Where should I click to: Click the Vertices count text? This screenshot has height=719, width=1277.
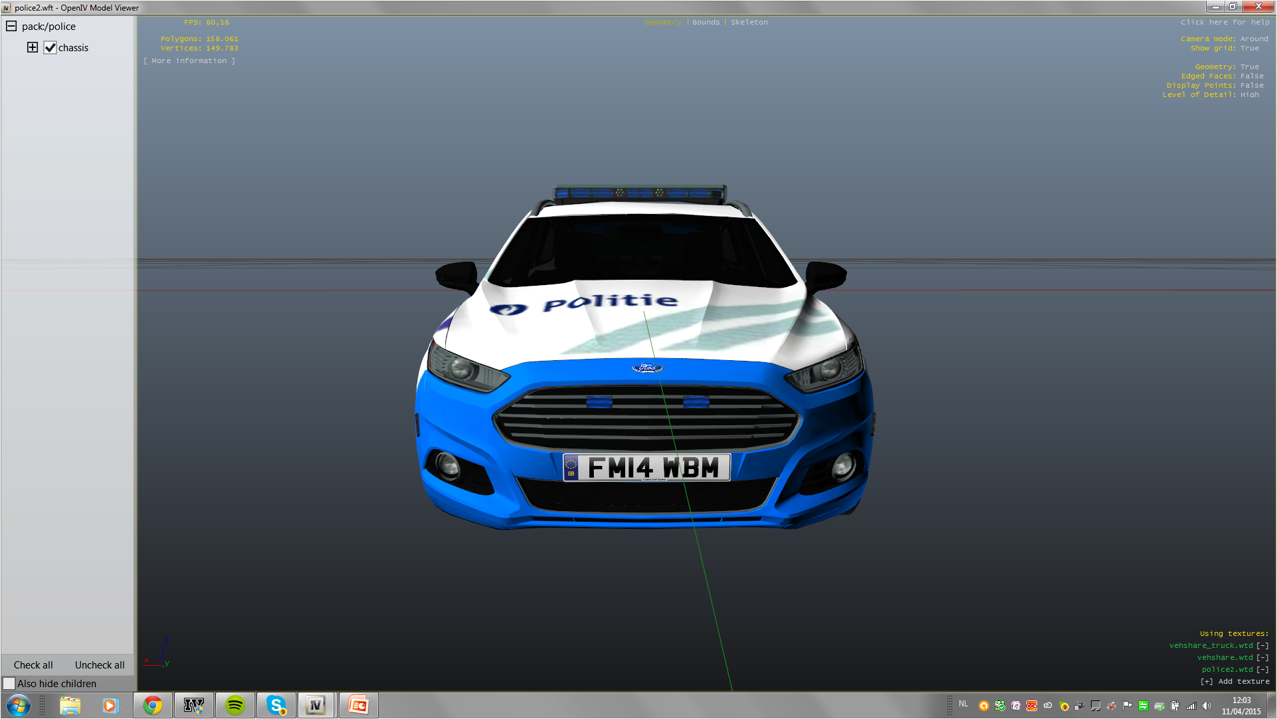click(199, 49)
